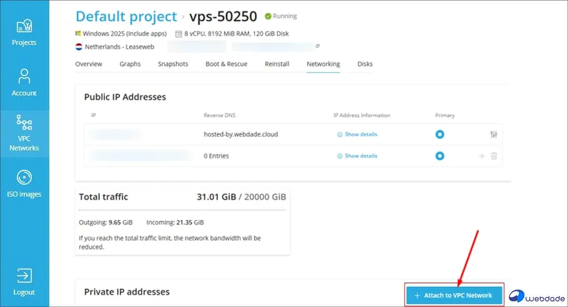Set the 0 Entries IP as primary
This screenshot has width=568, height=307.
pyautogui.click(x=440, y=156)
